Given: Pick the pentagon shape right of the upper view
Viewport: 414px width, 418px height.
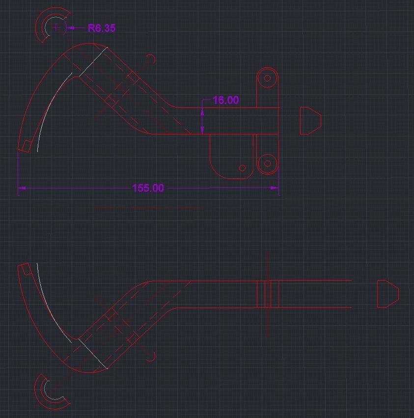Looking at the screenshot, I should [310, 120].
